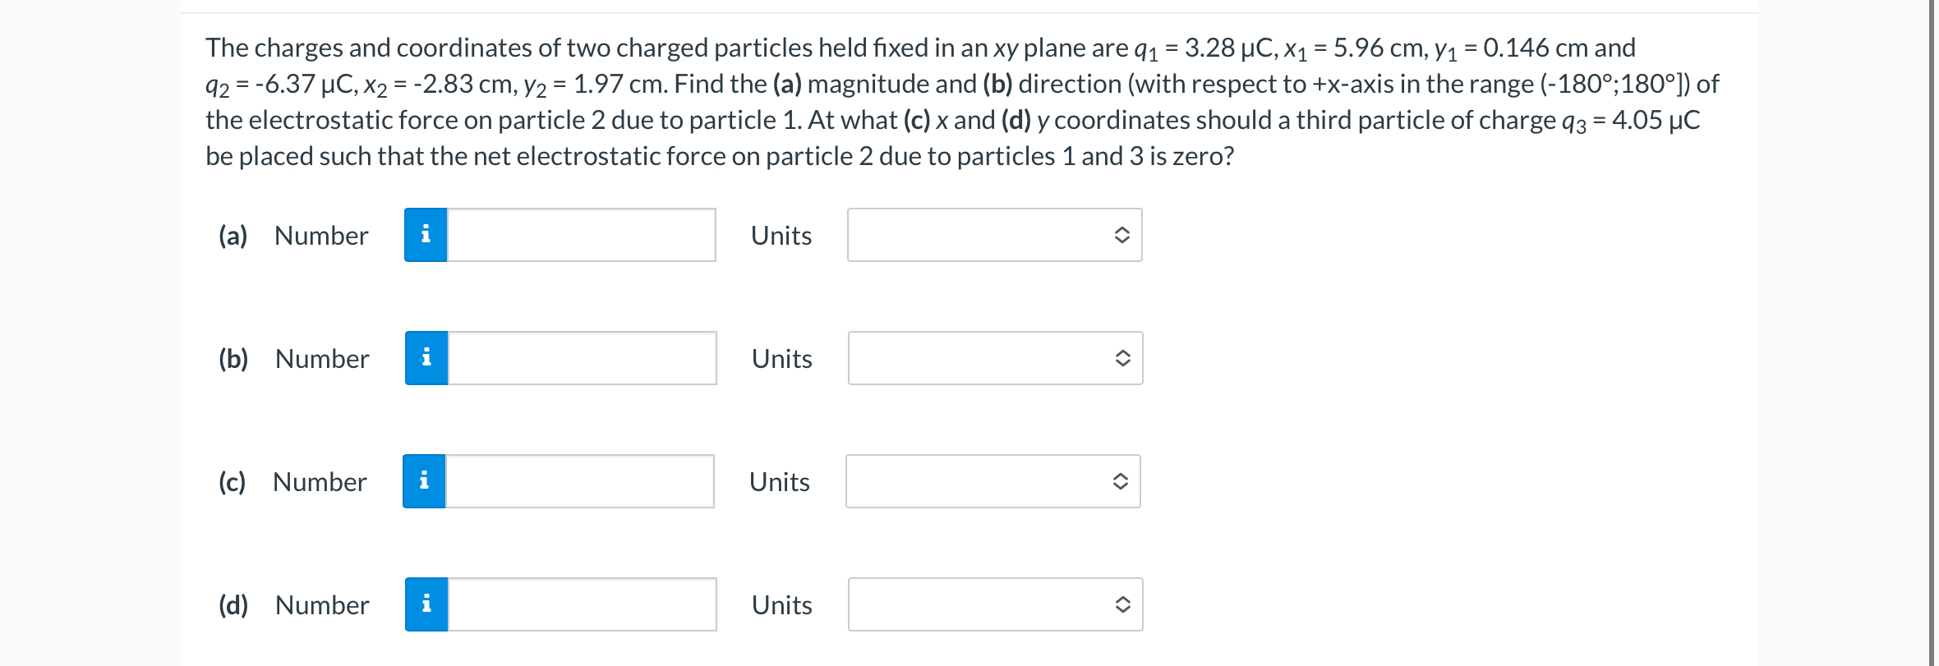The height and width of the screenshot is (666, 1939).
Task: Select the "(b) Number" label text
Action: pyautogui.click(x=294, y=359)
